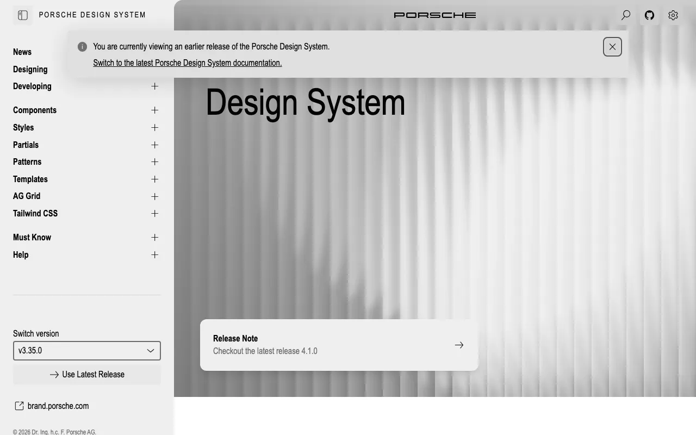696x435 pixels.
Task: Toggle the sidebar panel icon
Action: 23,15
